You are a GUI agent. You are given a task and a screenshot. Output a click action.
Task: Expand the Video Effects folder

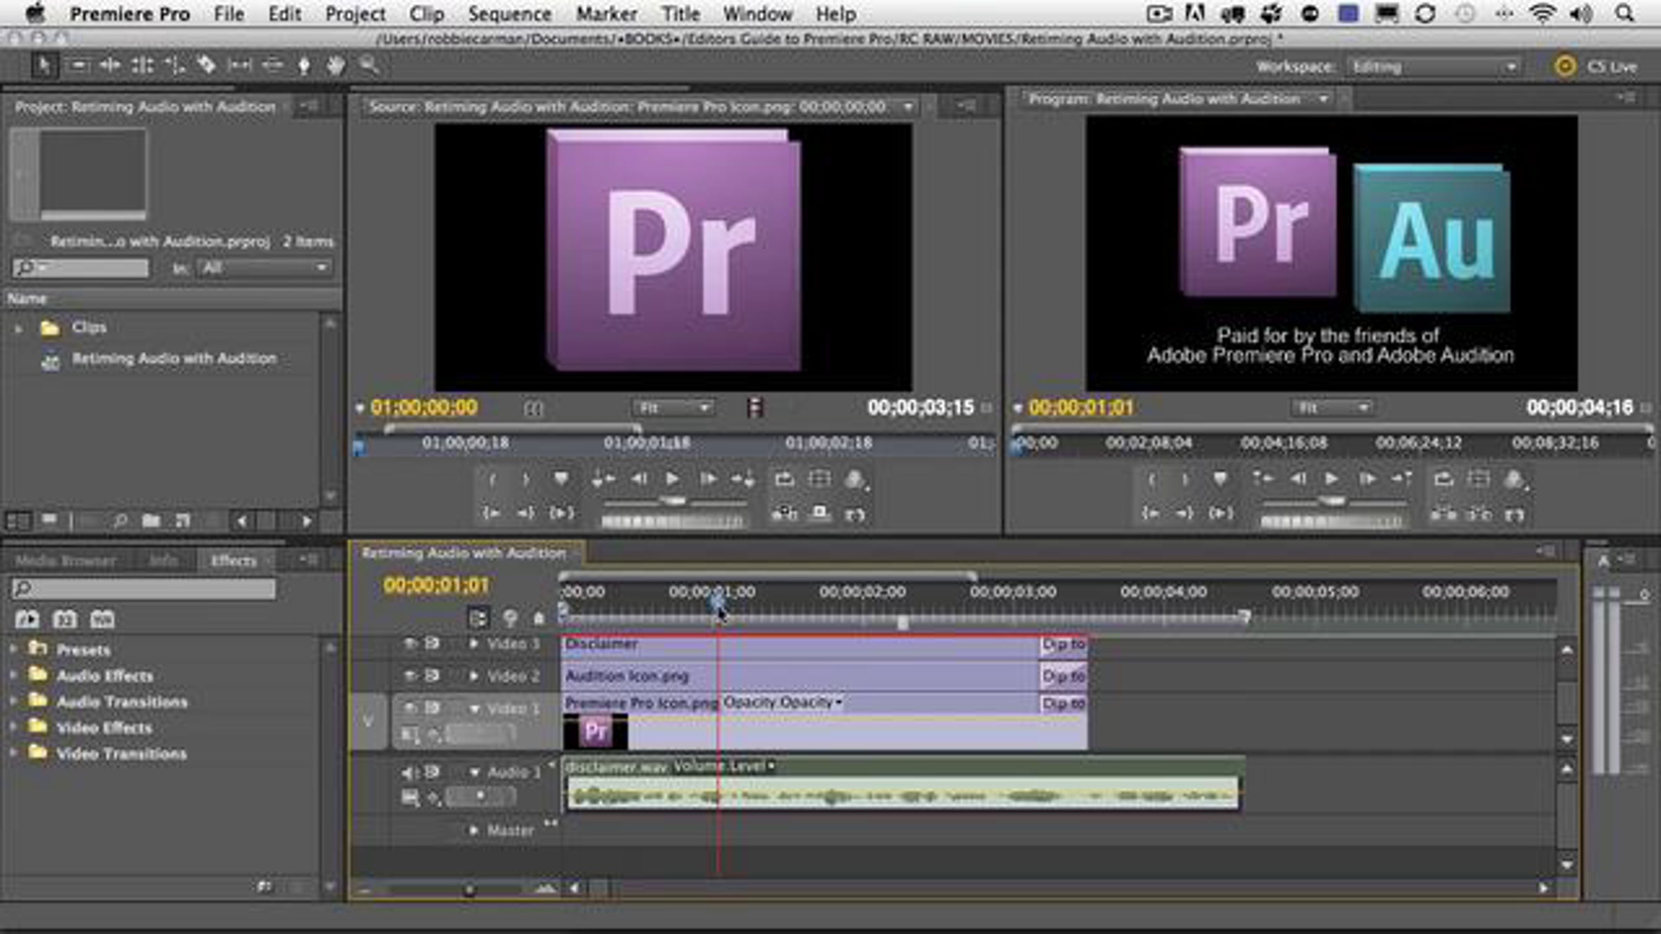pyautogui.click(x=13, y=728)
